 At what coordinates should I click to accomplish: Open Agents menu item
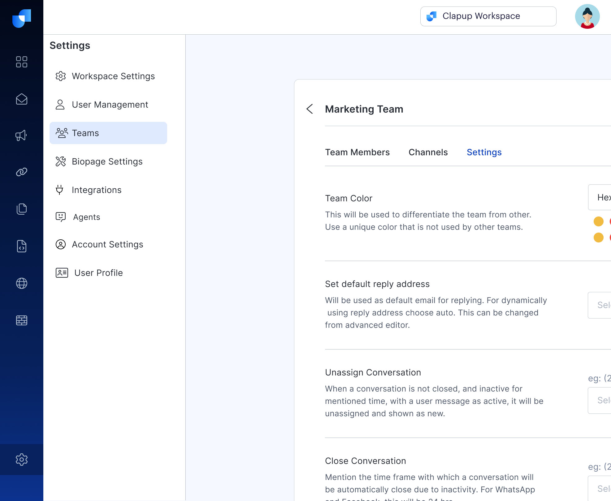tap(108, 217)
